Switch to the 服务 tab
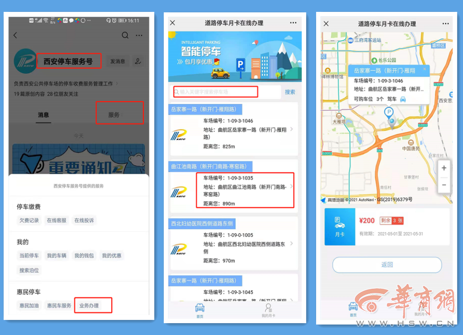463x335 pixels. (114, 114)
